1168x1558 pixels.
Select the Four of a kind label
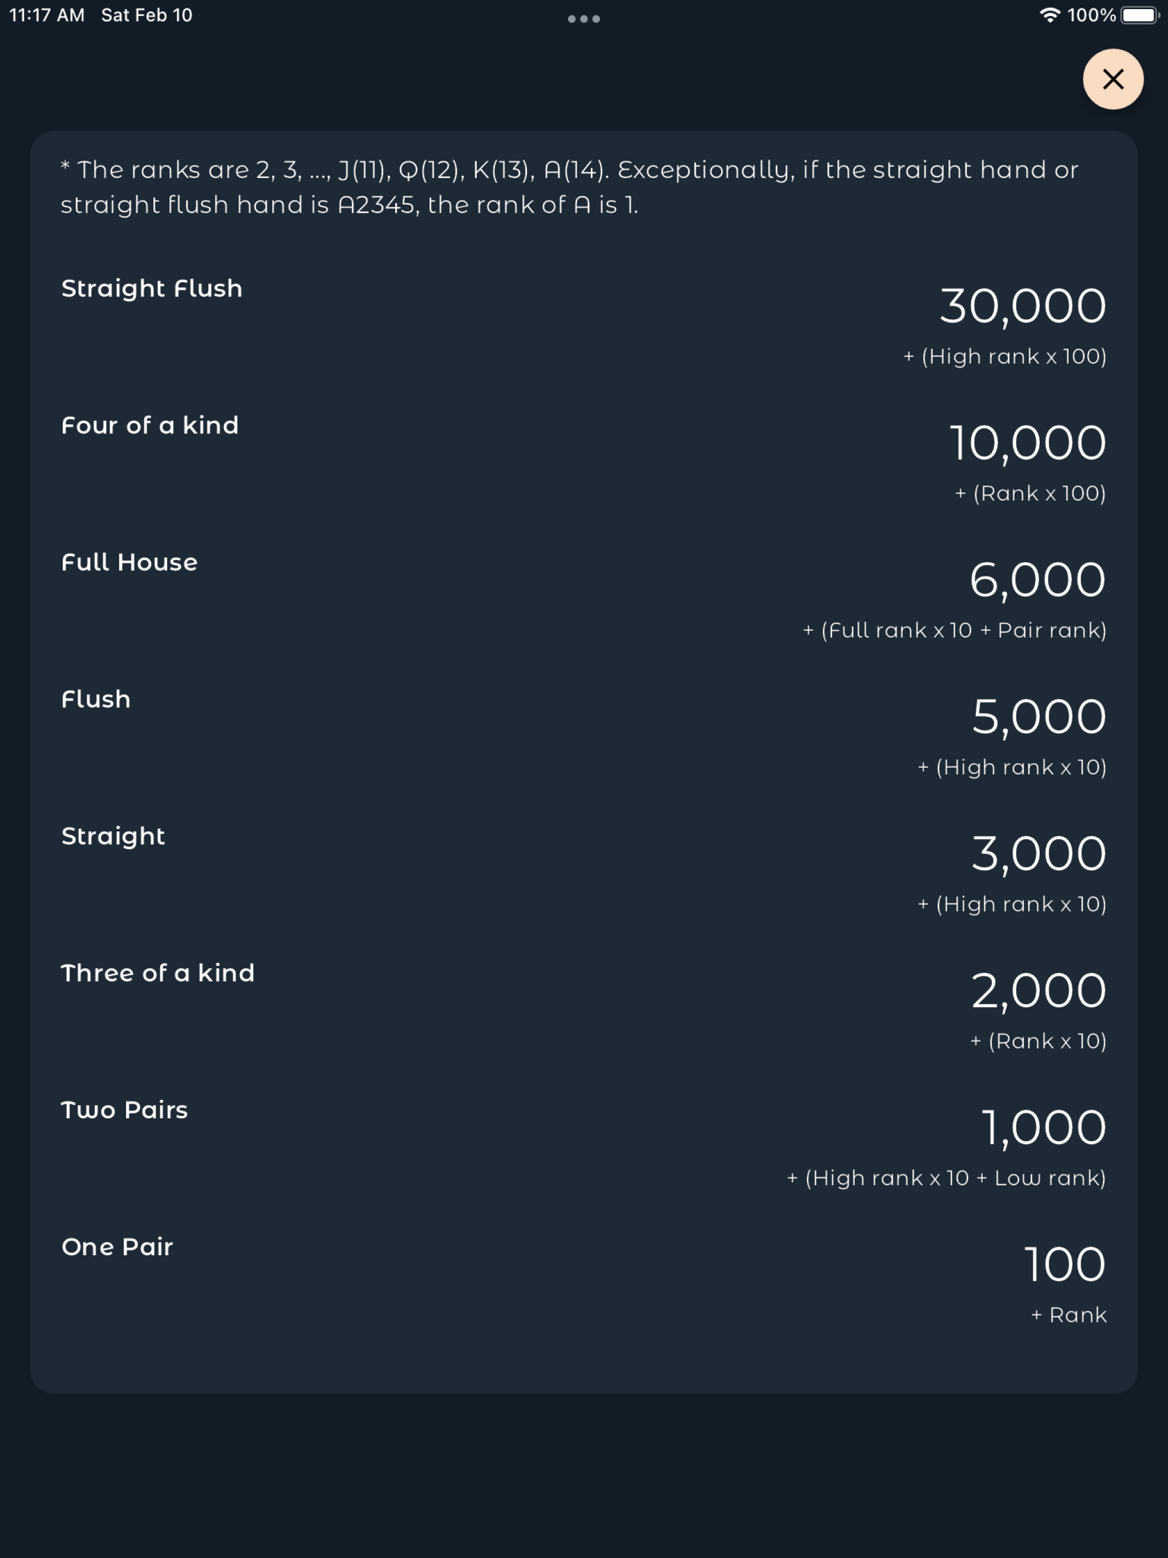149,425
